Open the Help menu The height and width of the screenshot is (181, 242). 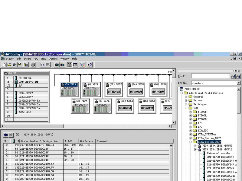click(75, 59)
